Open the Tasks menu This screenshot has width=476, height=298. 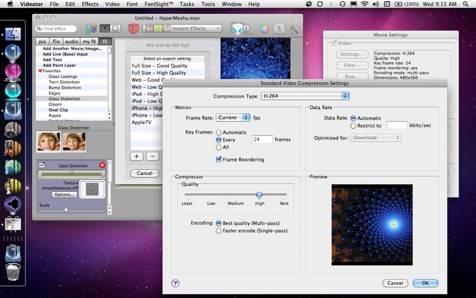187,4
